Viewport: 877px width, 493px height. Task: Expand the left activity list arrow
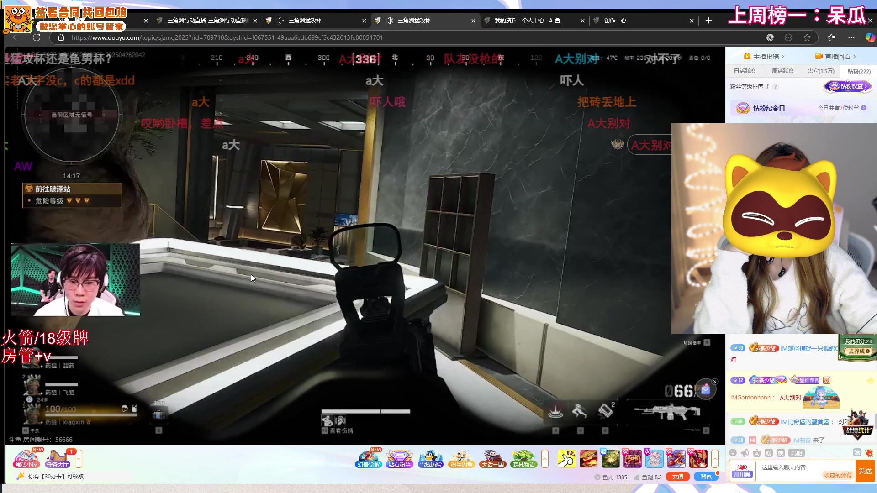(x=79, y=458)
